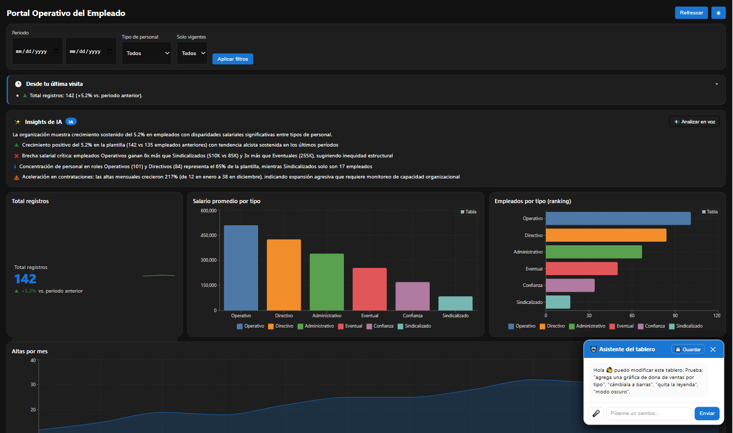Toggle Eventual legend in Empleados por tipo chart

pos(621,326)
